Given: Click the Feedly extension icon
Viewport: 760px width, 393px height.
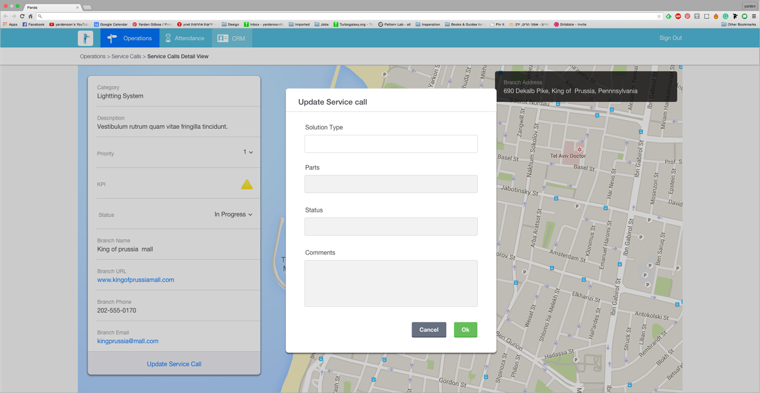Looking at the screenshot, I should click(668, 16).
